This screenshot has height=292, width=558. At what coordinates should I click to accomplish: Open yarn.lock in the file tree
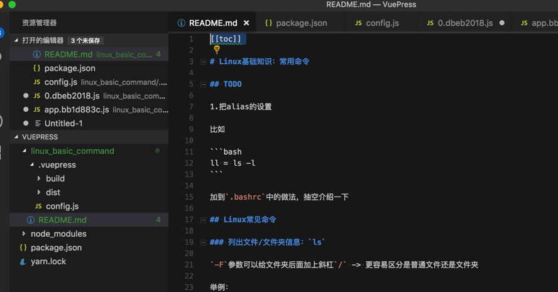coord(89,261)
